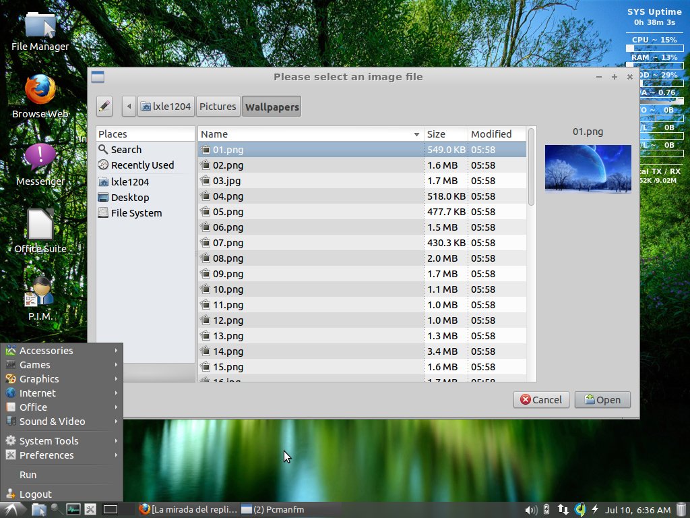
Task: Select the Search place in the sidebar
Action: 125,149
